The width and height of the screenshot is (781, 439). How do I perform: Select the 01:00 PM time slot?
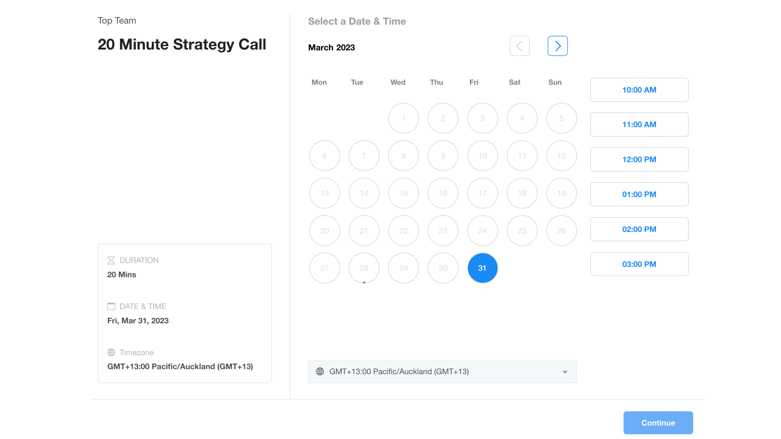639,194
